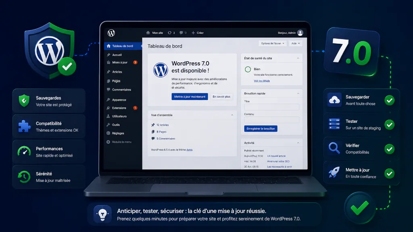Click the bubble icon beside 5 Commentaires
This screenshot has width=413, height=232.
153,139
